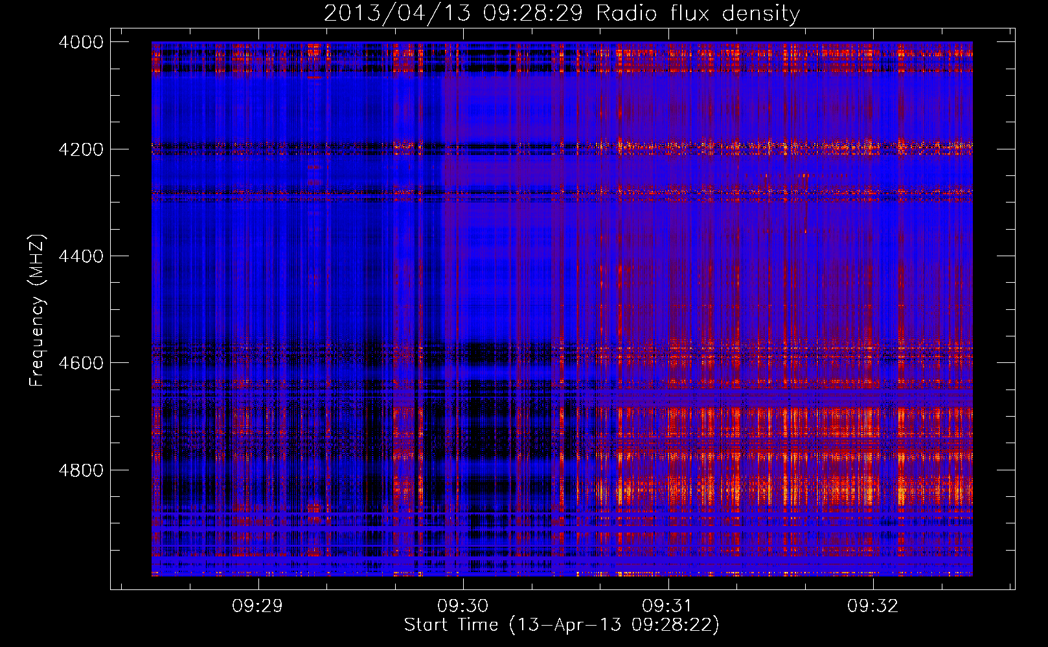
Task: Click the 09:29 time tick label
Action: tap(258, 606)
